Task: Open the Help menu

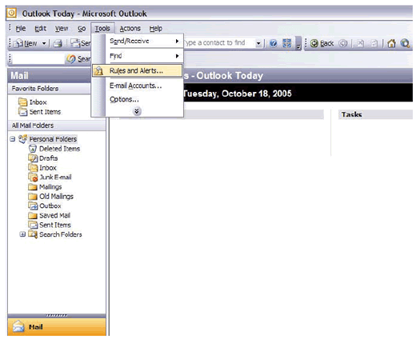Action: pos(156,28)
